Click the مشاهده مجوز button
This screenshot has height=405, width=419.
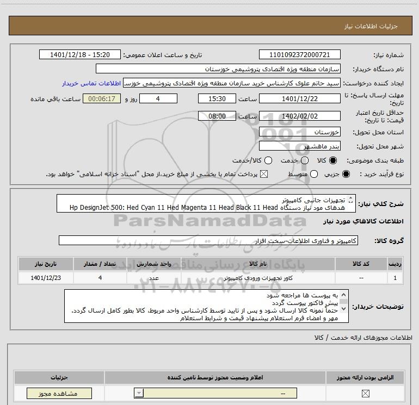(59, 393)
